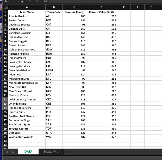Click the Sacramento Kings cell
Image resolution: width=162 pixels, height=160 pixels.
(27, 120)
